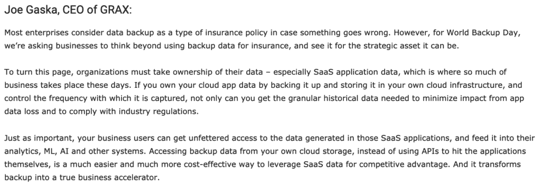Click the word 'cost-effective'
Screen dimensions: 541x190
coord(209,164)
